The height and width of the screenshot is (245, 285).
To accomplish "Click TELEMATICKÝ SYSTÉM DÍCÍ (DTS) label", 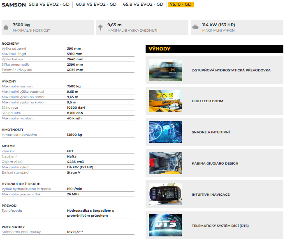I will 220,226.
